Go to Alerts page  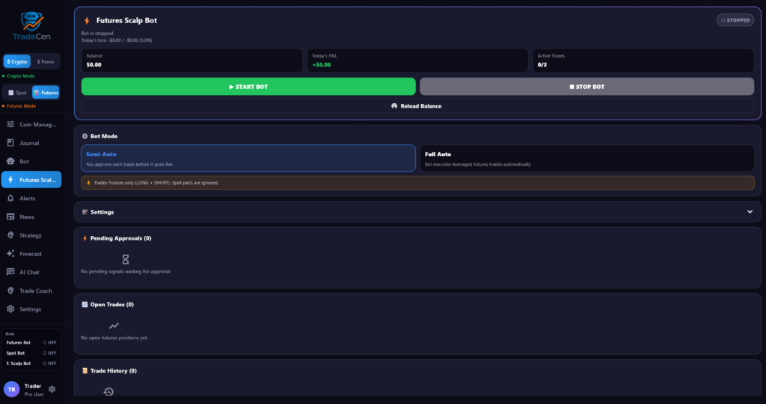pyautogui.click(x=31, y=198)
